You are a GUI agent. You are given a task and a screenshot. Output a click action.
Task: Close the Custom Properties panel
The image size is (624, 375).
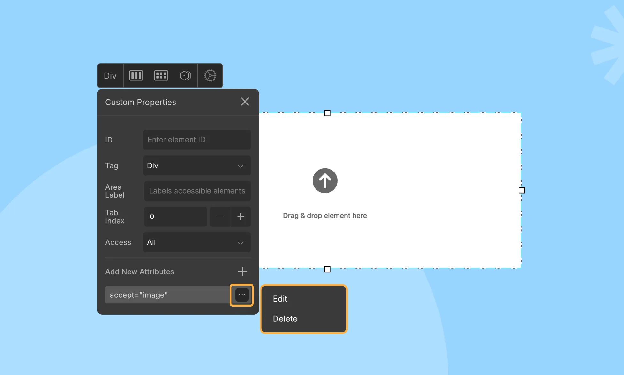(x=245, y=102)
